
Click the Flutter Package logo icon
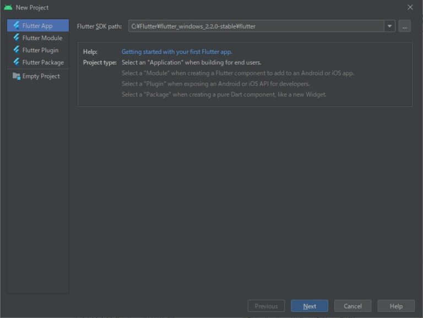(17, 62)
